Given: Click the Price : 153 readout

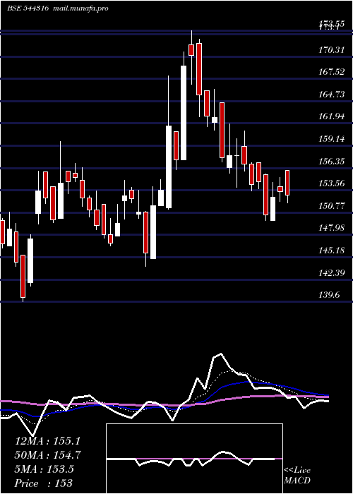Looking at the screenshot, I should 44,483.
